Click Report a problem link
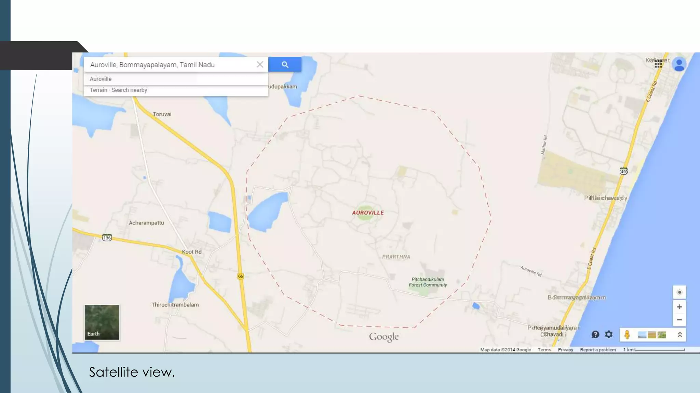 598,350
